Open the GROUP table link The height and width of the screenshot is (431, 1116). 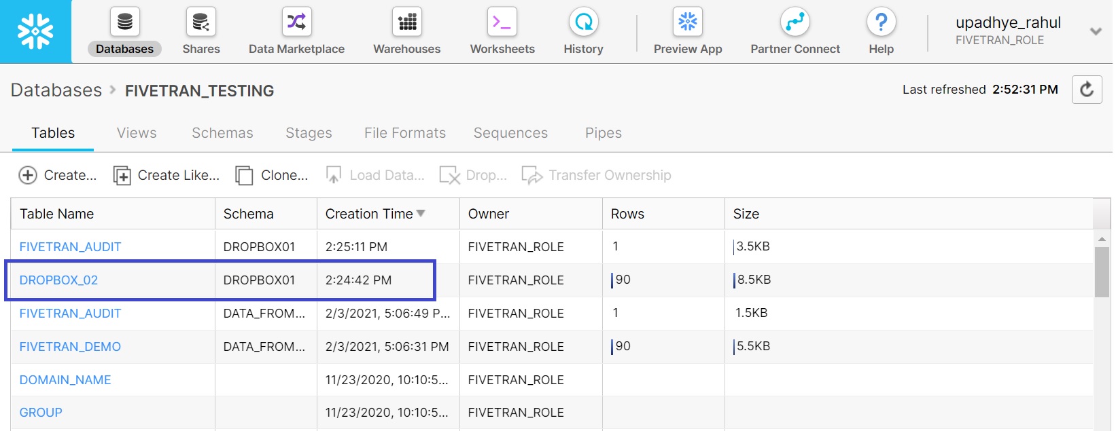coord(41,413)
